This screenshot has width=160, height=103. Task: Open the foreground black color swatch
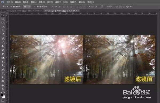(2, 95)
